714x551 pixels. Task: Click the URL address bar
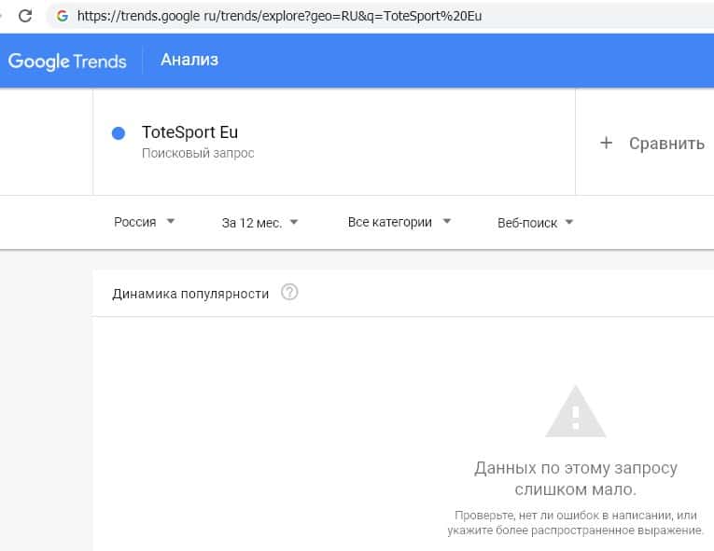280,16
